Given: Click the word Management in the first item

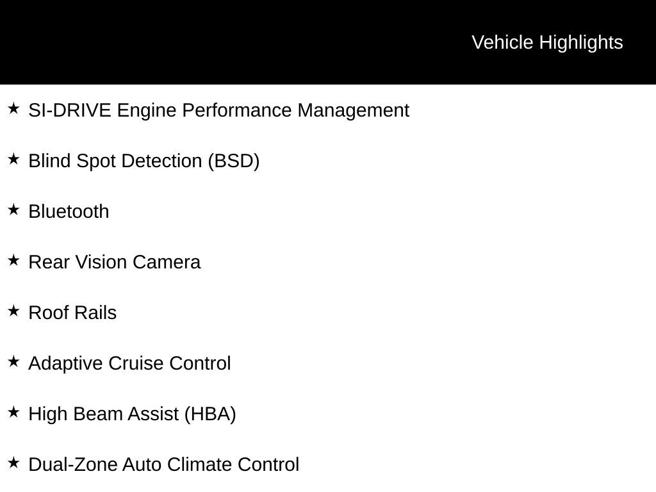Looking at the screenshot, I should click(354, 111).
